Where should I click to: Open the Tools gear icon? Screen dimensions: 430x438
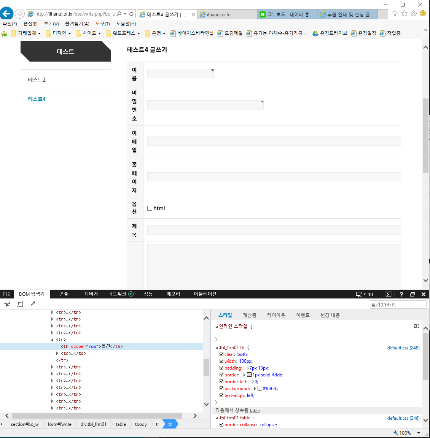pyautogui.click(x=414, y=13)
